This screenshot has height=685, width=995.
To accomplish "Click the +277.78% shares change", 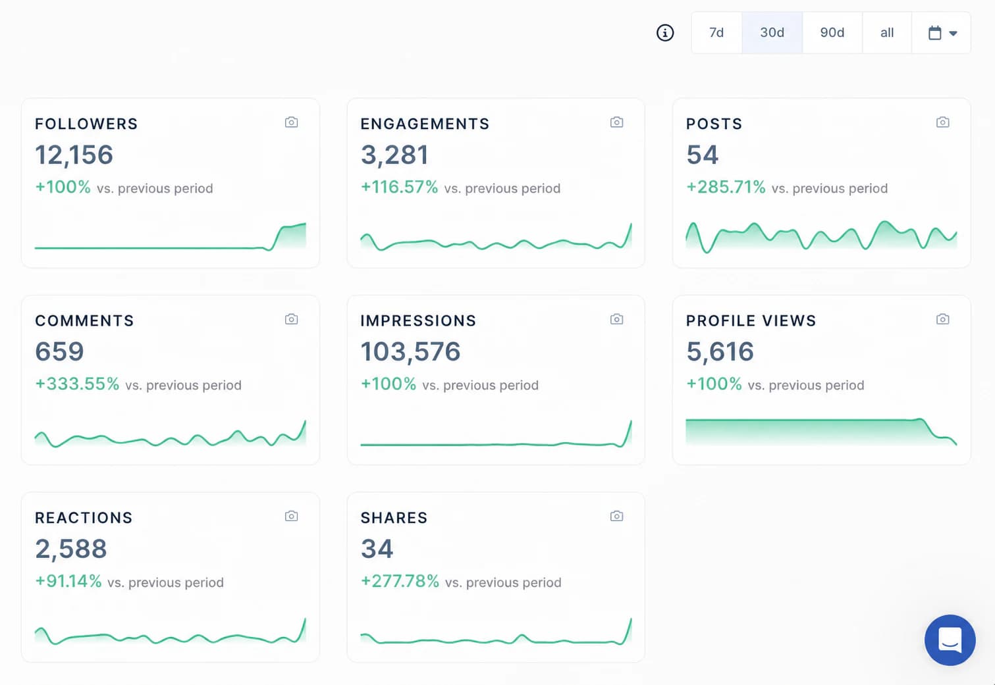I will click(400, 582).
